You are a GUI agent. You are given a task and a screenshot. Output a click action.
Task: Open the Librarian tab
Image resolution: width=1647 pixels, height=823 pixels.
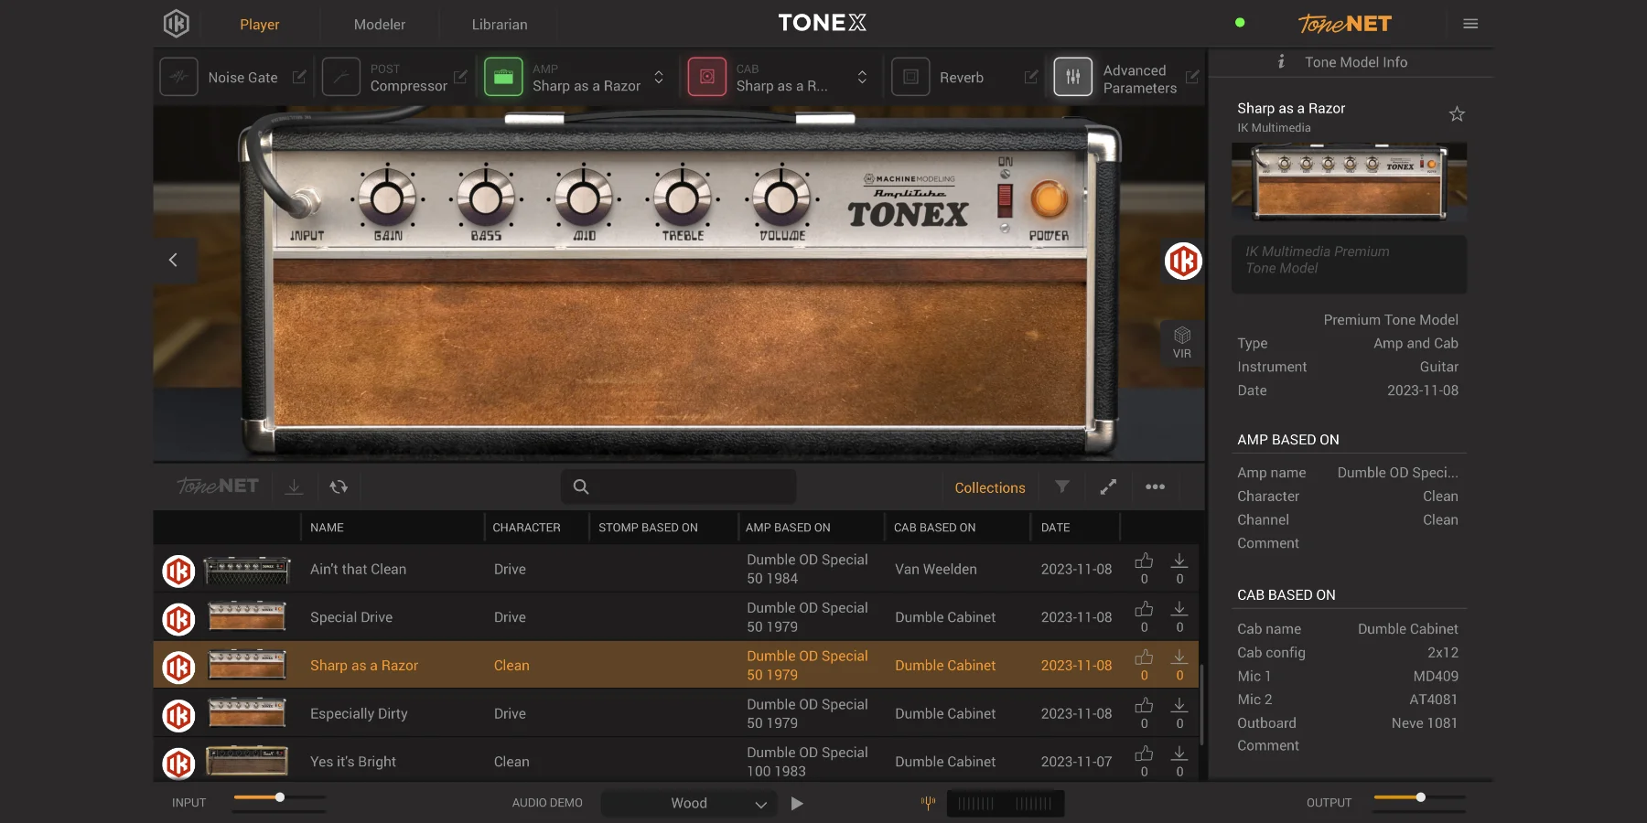pyautogui.click(x=498, y=25)
